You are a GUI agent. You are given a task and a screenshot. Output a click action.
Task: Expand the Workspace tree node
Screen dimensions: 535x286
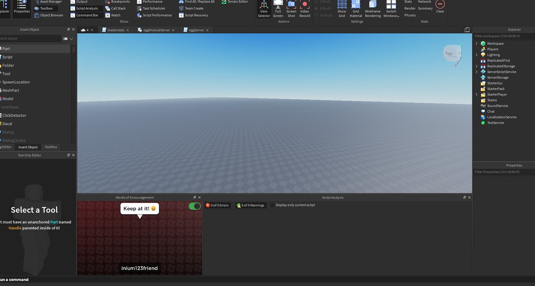point(476,43)
